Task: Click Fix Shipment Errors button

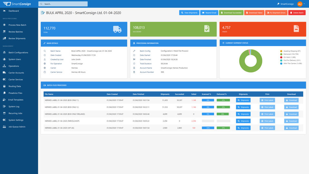Action: click(x=276, y=13)
